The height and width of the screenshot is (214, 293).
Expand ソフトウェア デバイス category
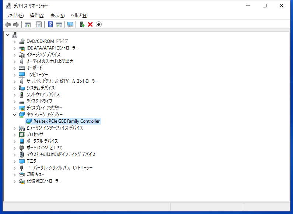point(15,95)
